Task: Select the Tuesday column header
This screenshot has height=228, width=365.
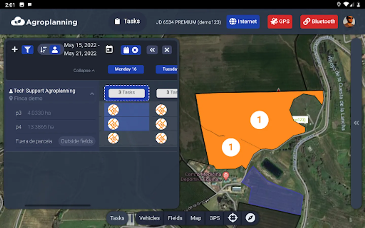Action: click(x=167, y=69)
